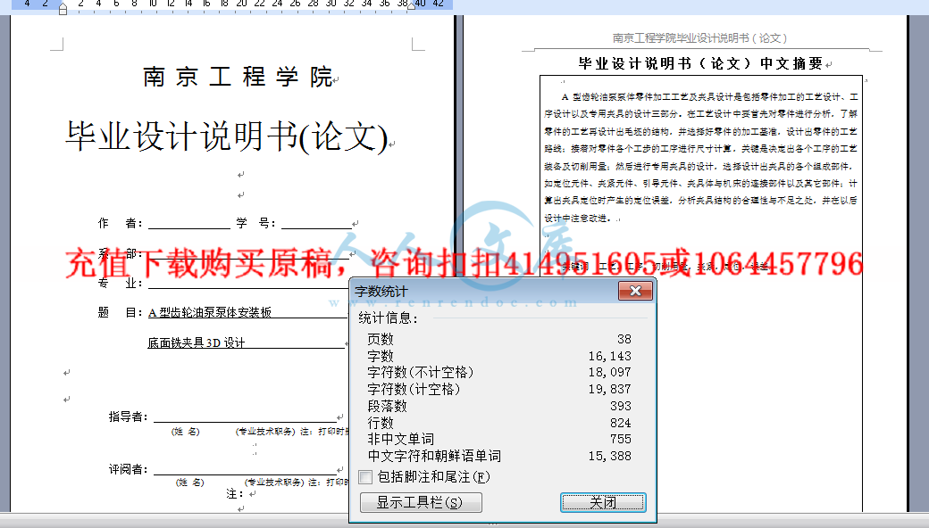The height and width of the screenshot is (528, 929).
Task: Click the left indent marker on the ruler
Action: click(x=63, y=8)
